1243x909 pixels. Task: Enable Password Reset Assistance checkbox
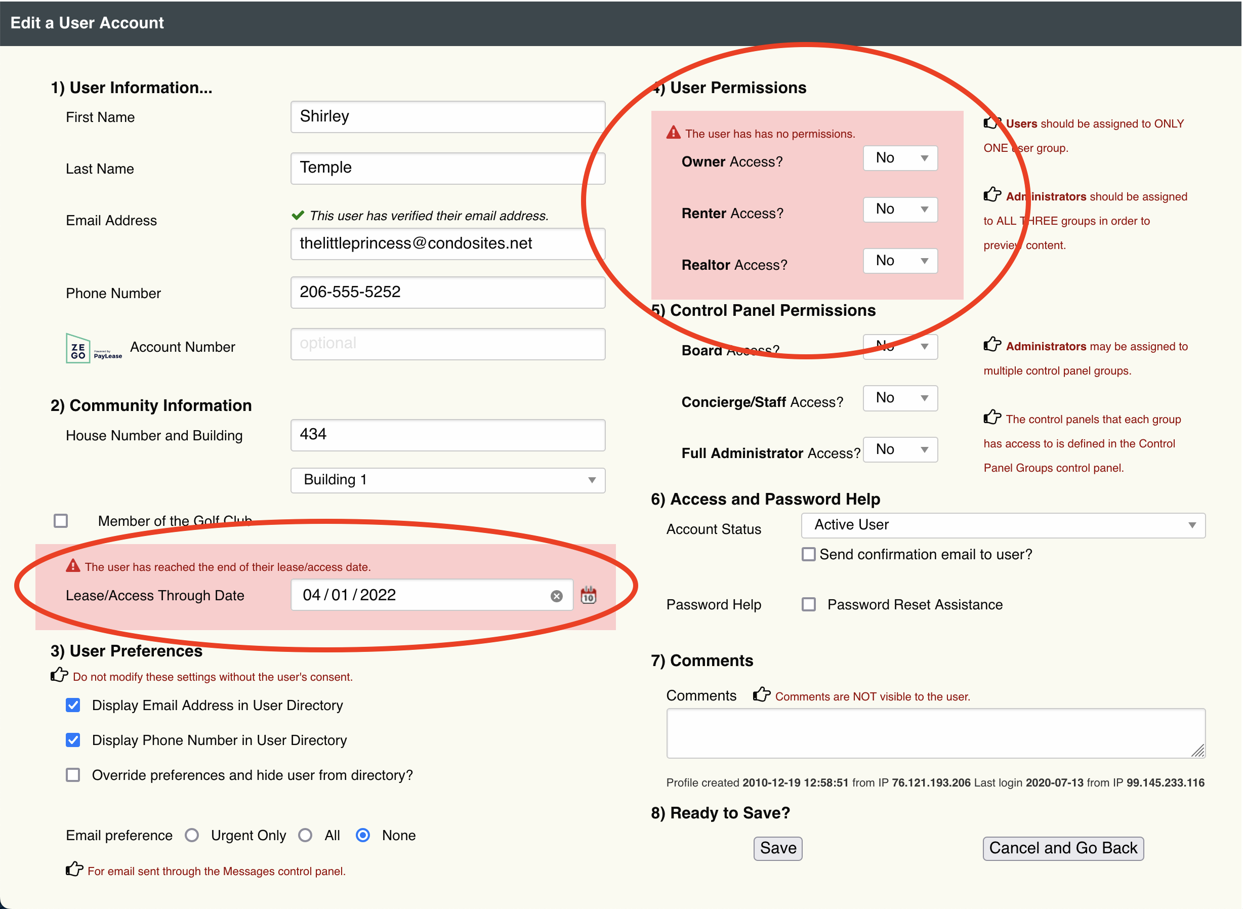tap(808, 605)
